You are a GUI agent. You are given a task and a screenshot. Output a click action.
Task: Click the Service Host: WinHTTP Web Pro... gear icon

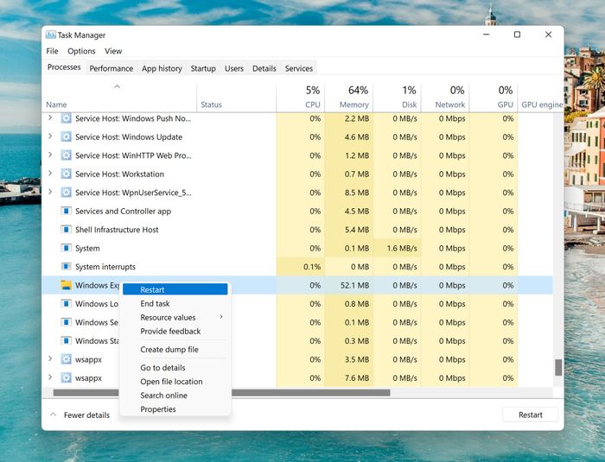tap(67, 155)
